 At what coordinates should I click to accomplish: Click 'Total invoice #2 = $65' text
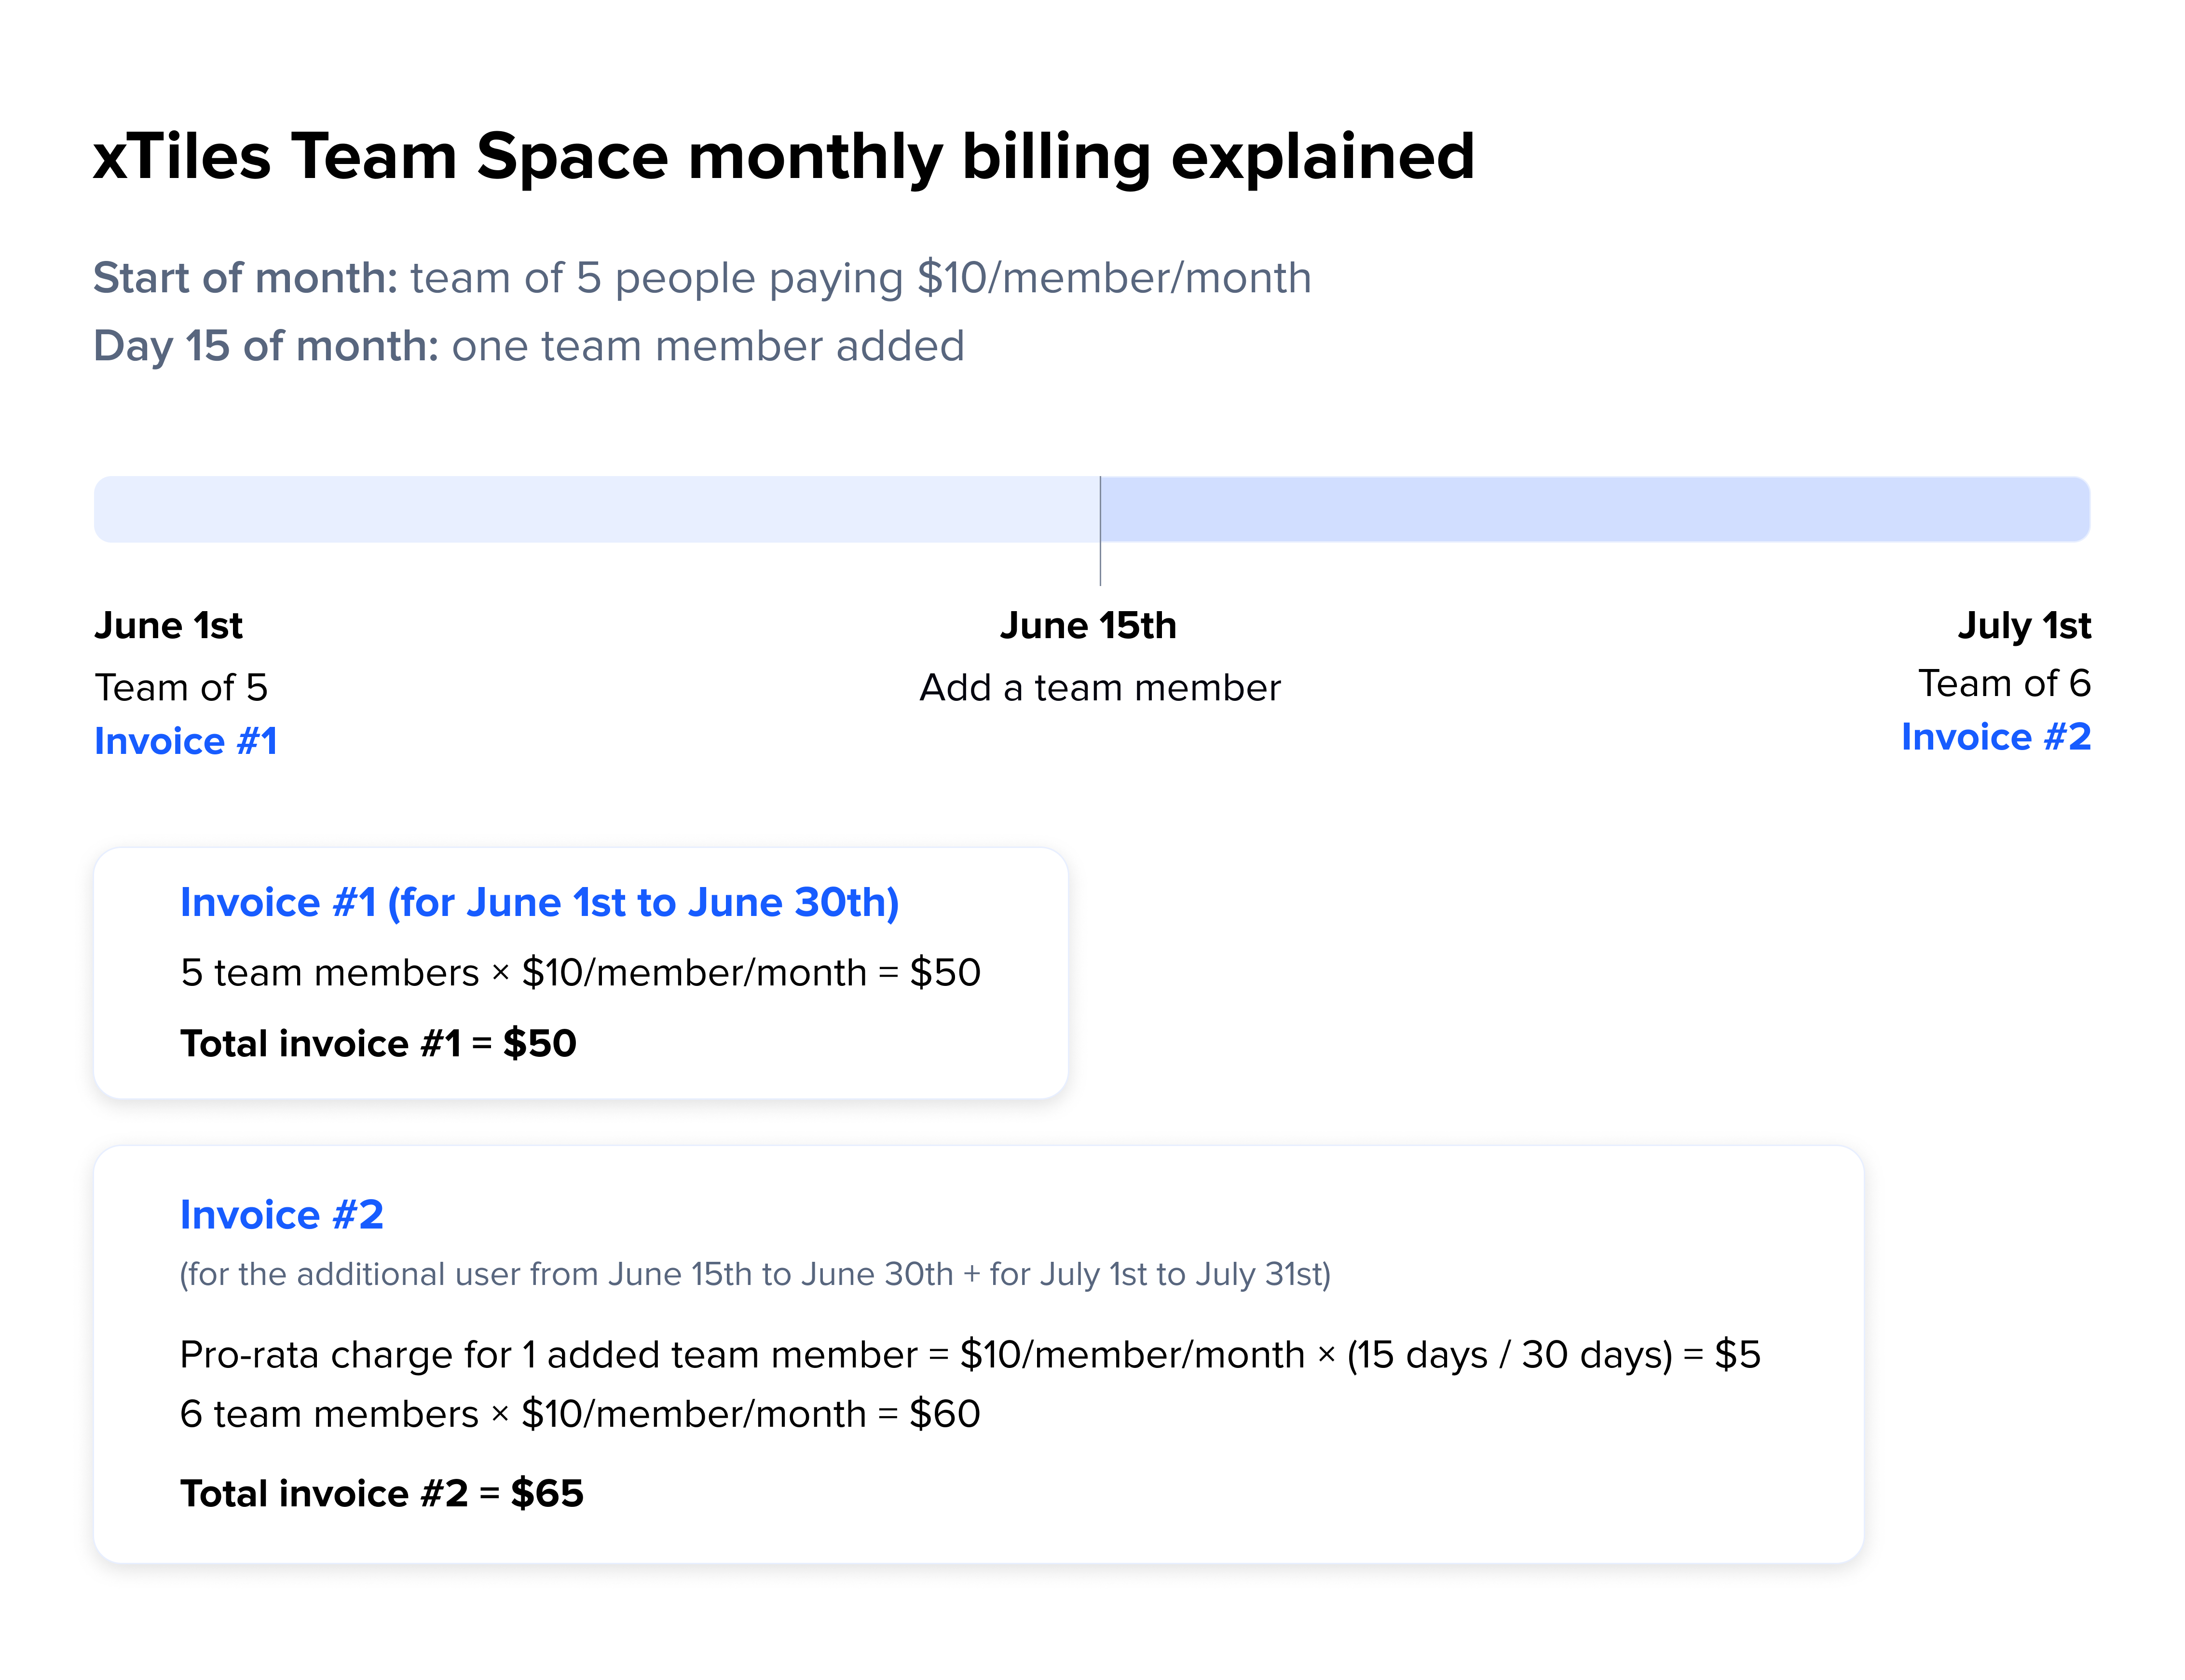(x=382, y=1493)
